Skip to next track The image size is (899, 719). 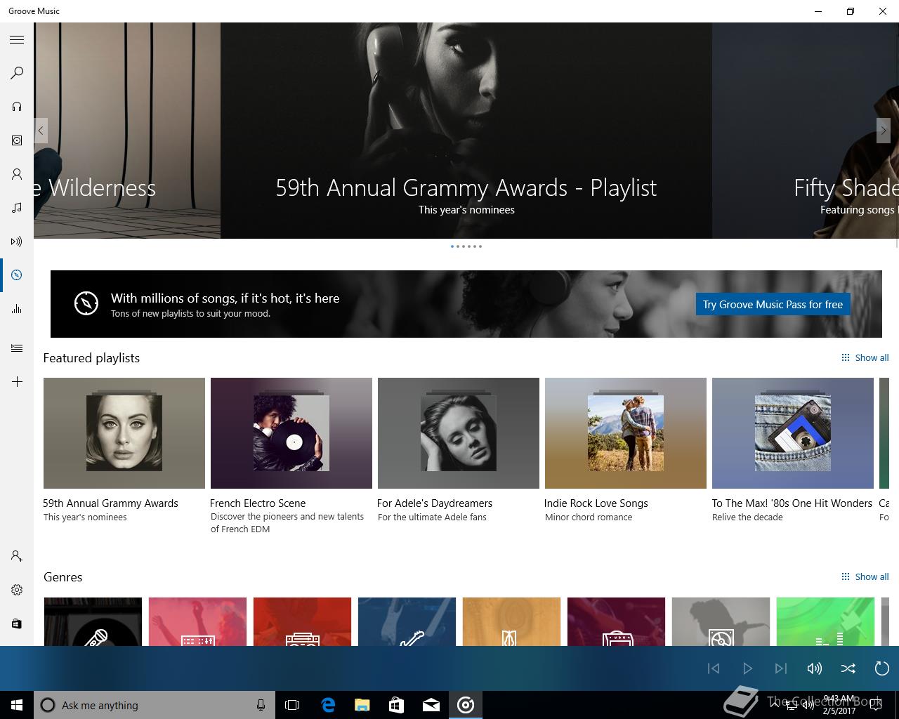(781, 668)
